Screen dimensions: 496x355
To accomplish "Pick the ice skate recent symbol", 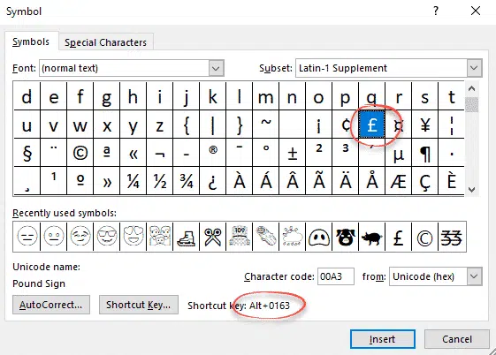I will (x=187, y=237).
